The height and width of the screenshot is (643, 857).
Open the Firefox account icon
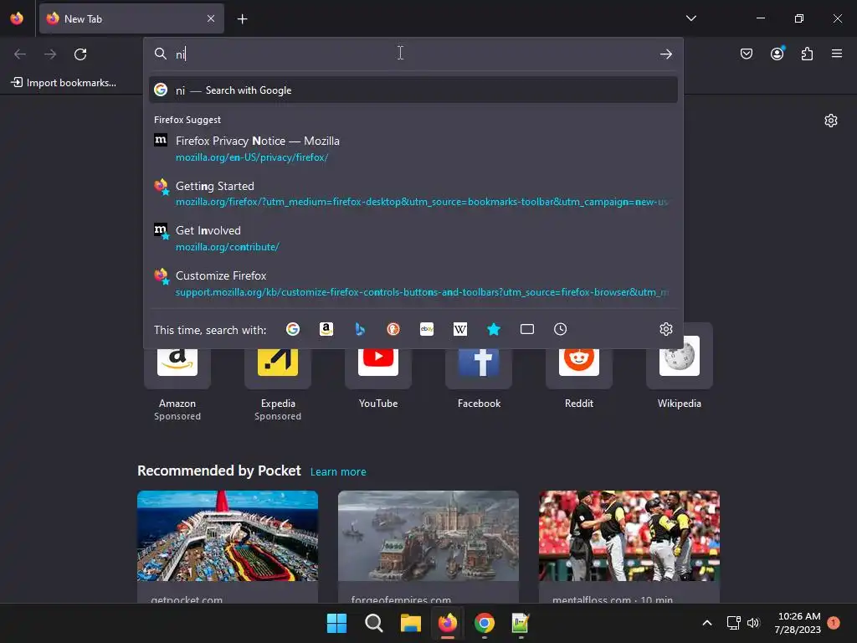pyautogui.click(x=777, y=54)
